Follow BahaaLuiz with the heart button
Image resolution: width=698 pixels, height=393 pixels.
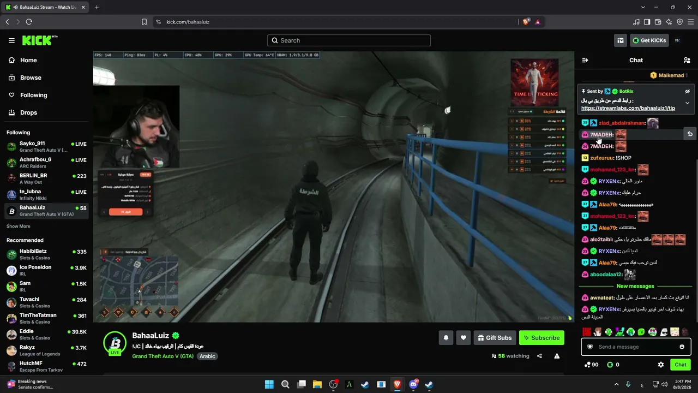[x=464, y=338]
